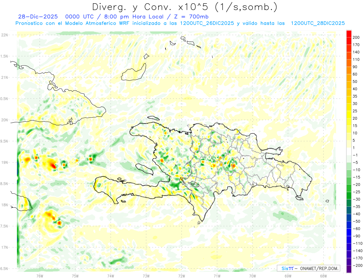Click the colorbar value '90'
The width and height of the screenshot is (363, 280).
click(x=355, y=67)
